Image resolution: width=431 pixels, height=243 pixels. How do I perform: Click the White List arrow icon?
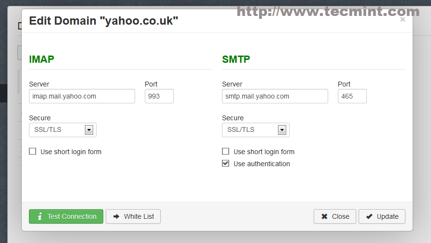(116, 216)
